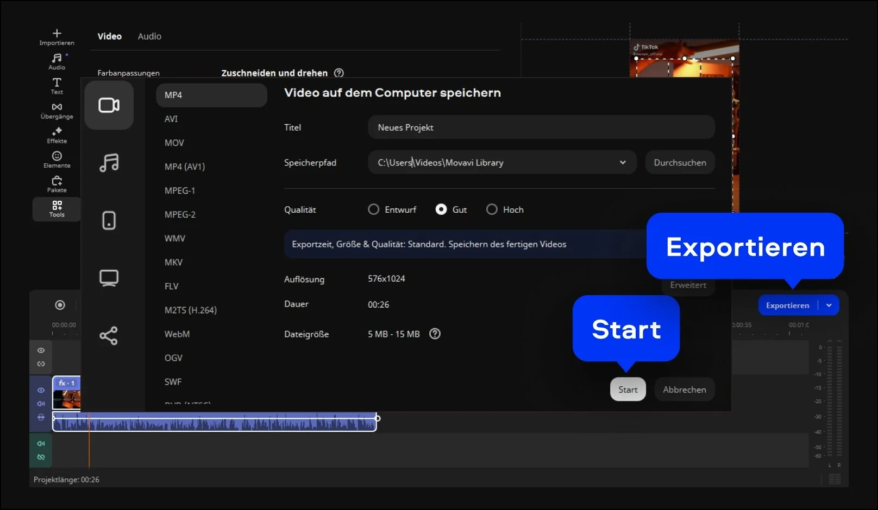Select TV screen export category icon
The height and width of the screenshot is (510, 878).
coord(109,278)
